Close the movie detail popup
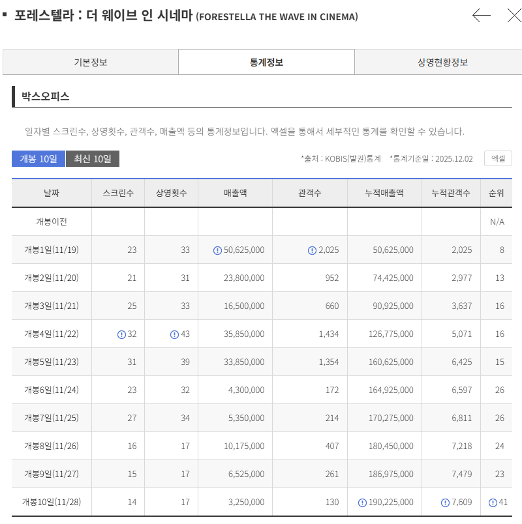Viewport: 522px width, 524px height. pos(514,16)
